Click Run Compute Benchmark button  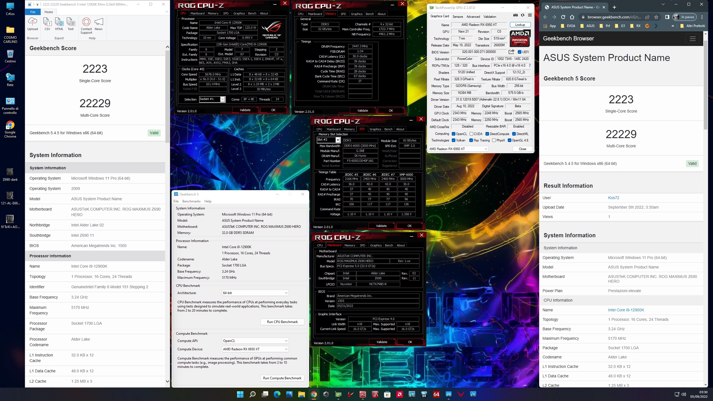(x=282, y=378)
